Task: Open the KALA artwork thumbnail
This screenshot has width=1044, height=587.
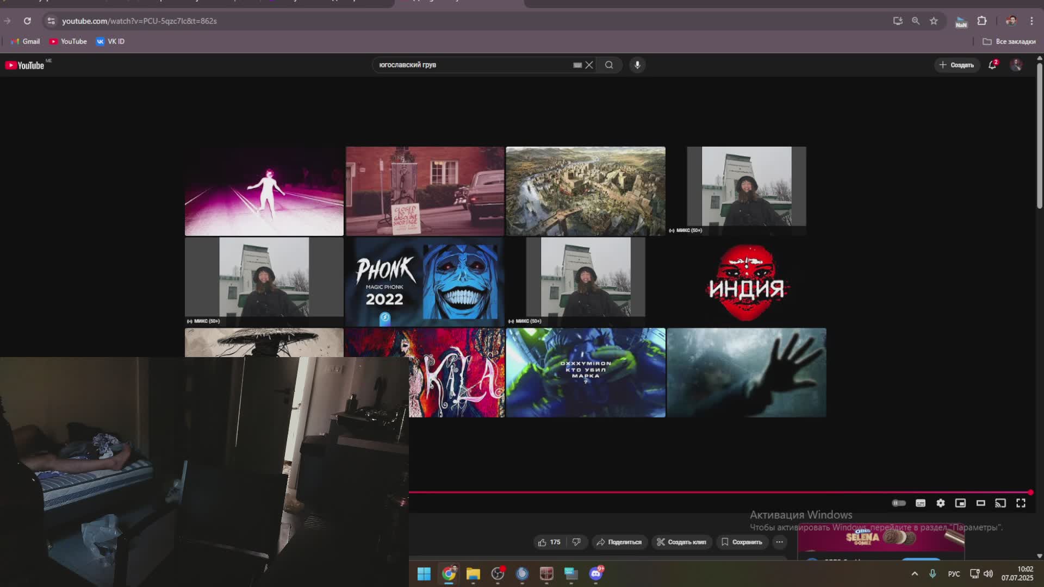Action: point(457,373)
